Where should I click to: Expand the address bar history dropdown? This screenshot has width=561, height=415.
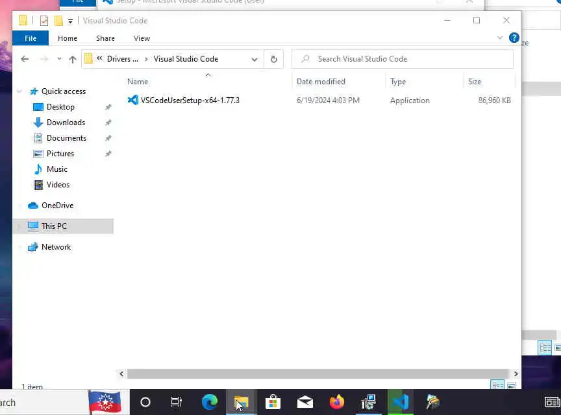(x=255, y=60)
